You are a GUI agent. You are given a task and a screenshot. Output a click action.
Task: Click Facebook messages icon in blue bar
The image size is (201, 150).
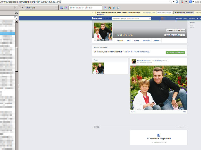pos(107,18)
